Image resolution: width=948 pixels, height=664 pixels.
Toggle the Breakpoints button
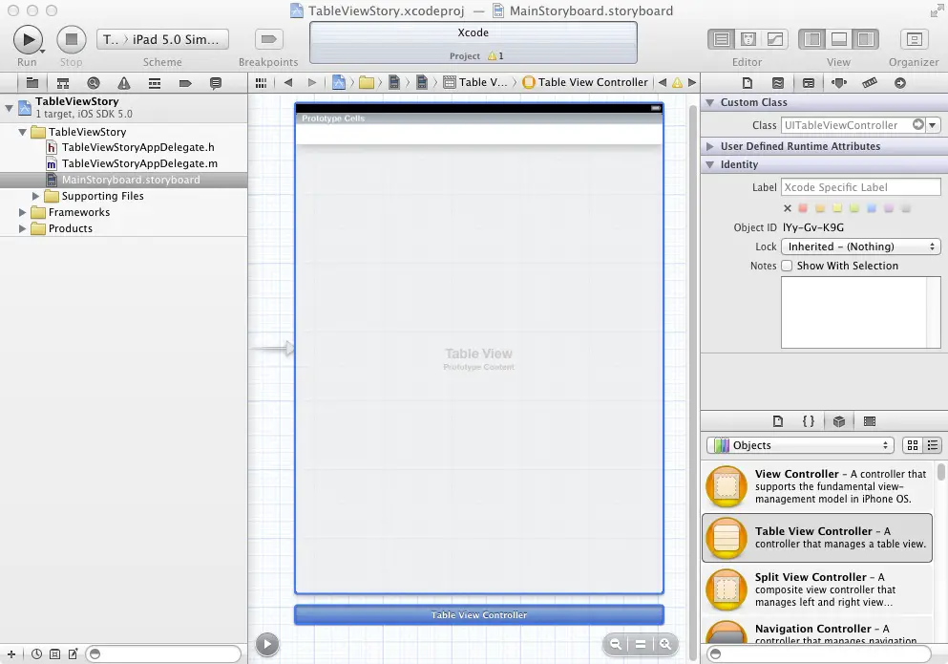tap(268, 40)
